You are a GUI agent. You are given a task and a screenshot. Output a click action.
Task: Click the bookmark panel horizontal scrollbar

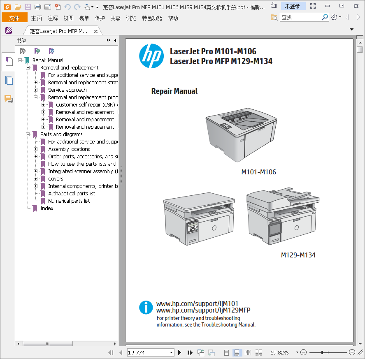[x=48, y=344]
